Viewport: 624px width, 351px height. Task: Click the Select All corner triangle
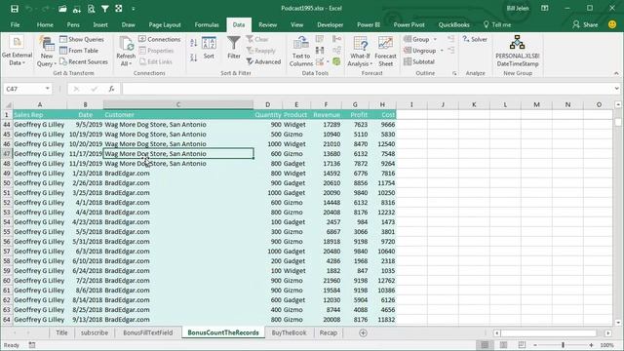(8, 105)
